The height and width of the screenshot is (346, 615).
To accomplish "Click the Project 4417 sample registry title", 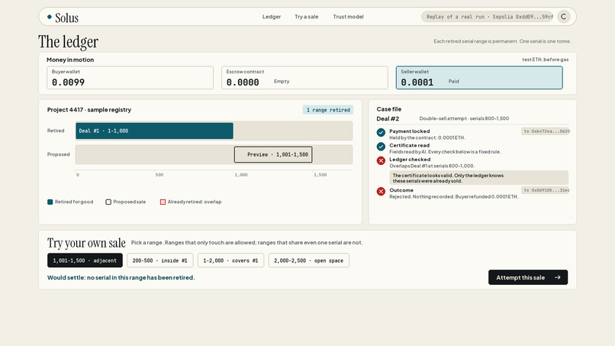I will (89, 109).
